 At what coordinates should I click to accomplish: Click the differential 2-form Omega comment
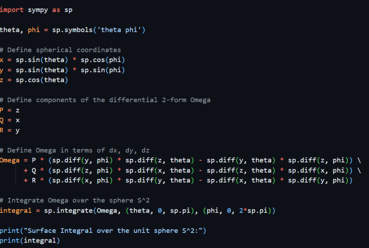(x=105, y=100)
